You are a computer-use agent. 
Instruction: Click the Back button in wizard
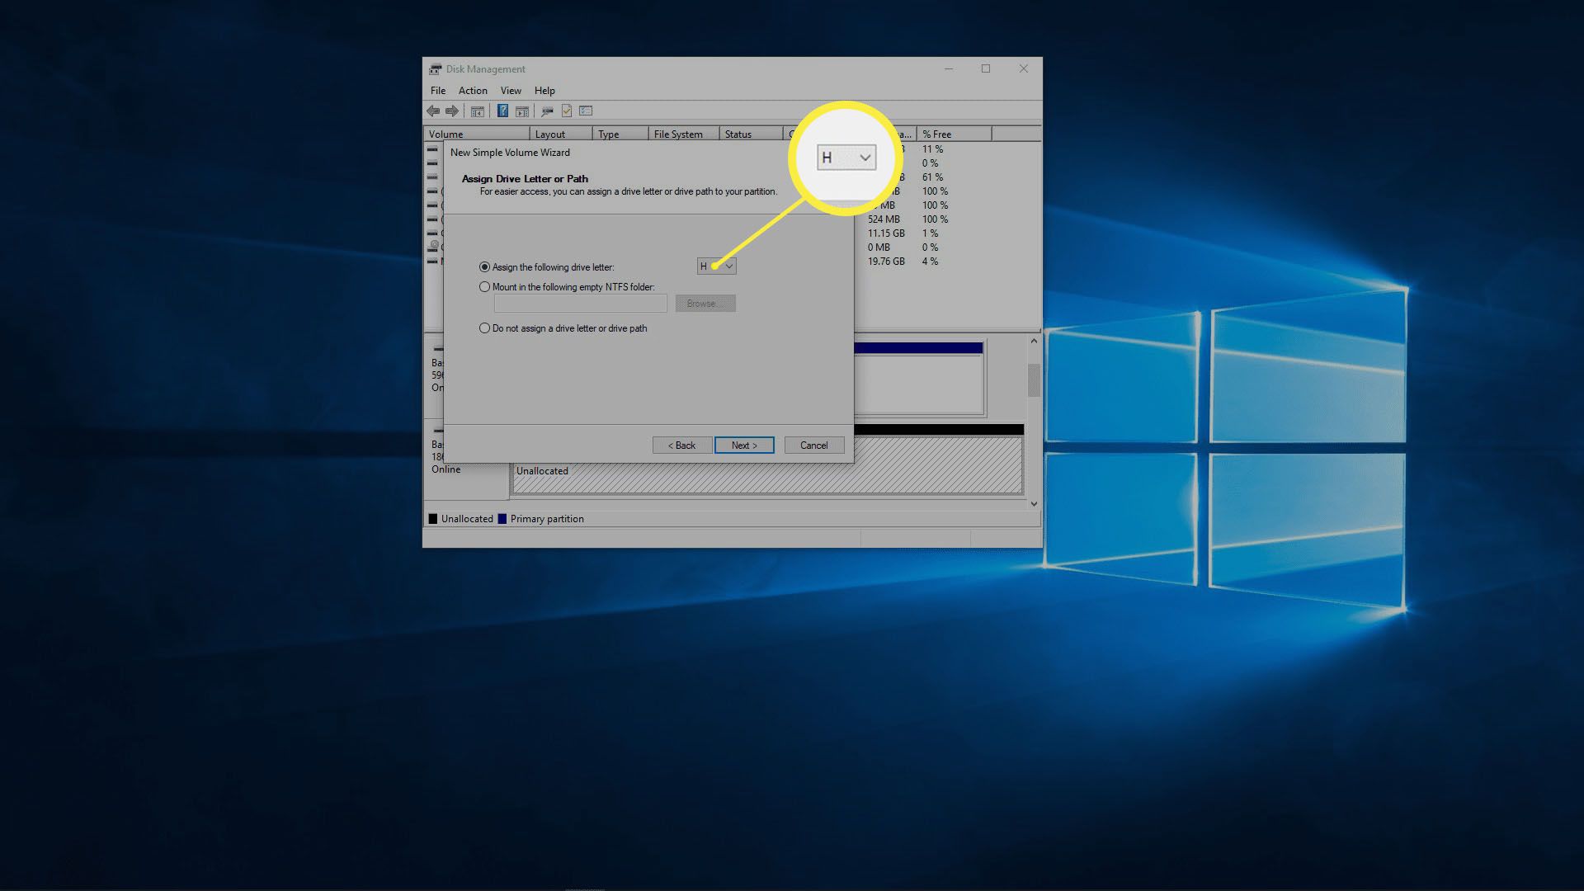682,445
